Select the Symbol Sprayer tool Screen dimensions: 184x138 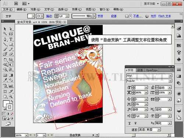pyautogui.click(x=5, y=69)
